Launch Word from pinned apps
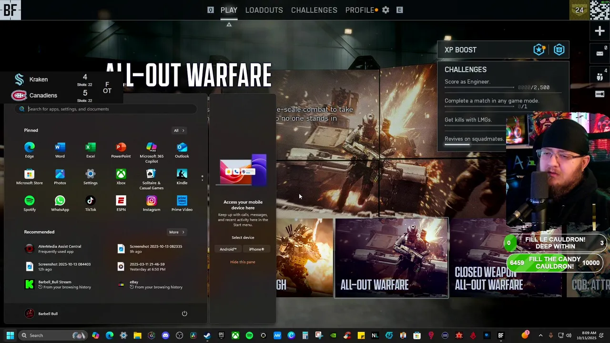The image size is (610, 343). 60,150
